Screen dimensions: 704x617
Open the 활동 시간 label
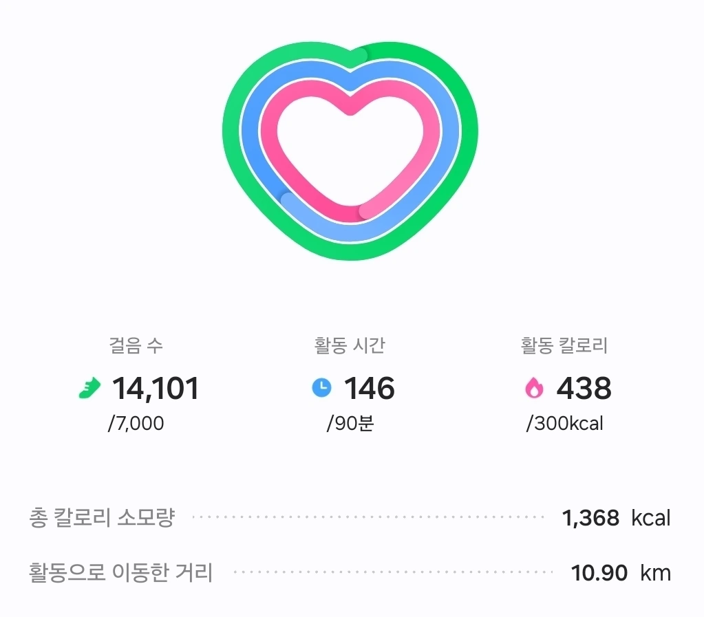350,345
